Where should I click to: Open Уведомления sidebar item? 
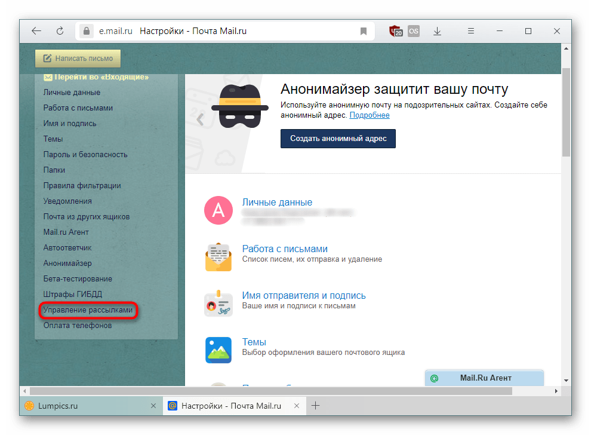coord(67,201)
